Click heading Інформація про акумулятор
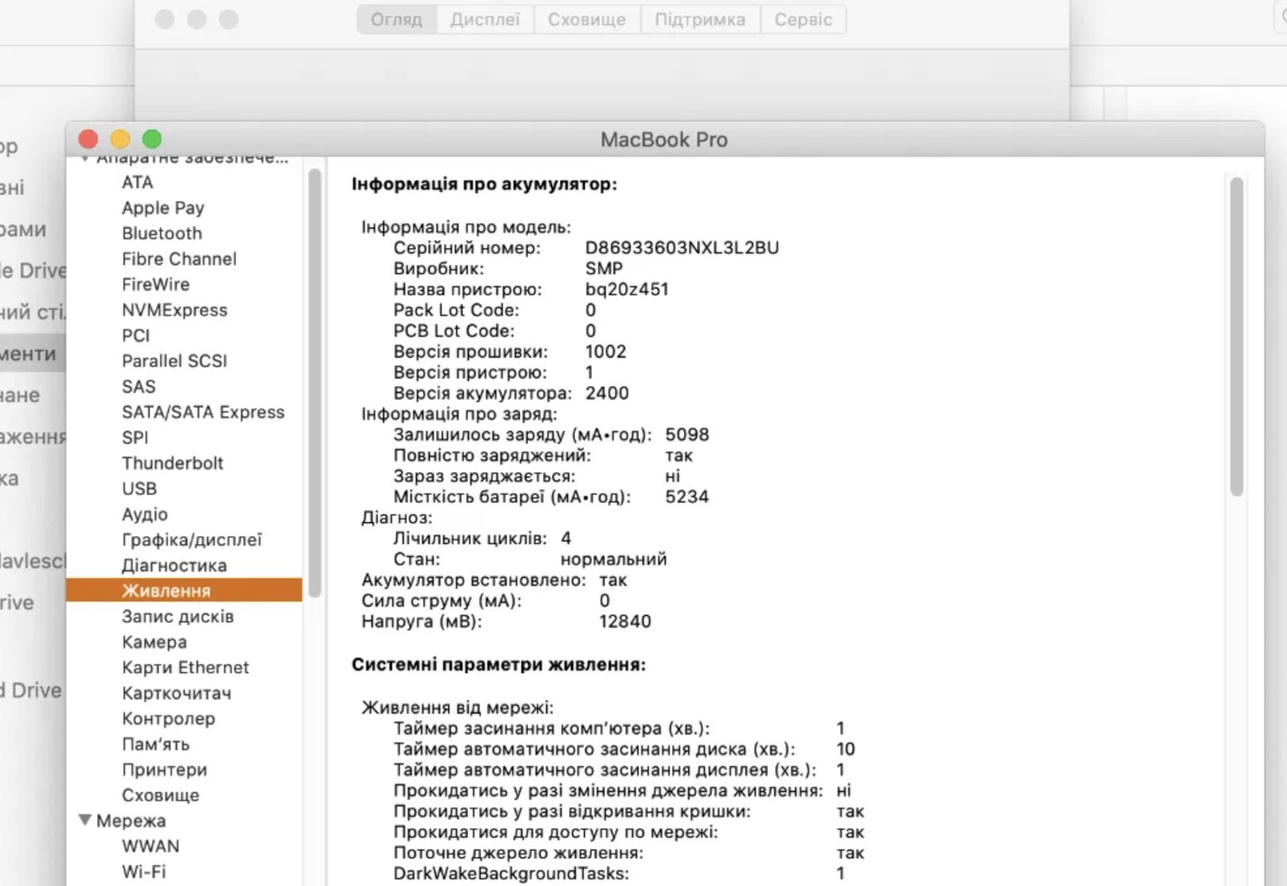Viewport: 1287px width, 886px height. pos(484,184)
